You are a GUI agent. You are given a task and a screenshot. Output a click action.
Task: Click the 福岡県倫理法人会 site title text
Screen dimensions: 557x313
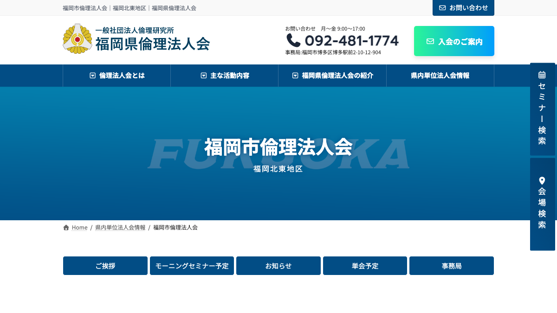tap(153, 44)
